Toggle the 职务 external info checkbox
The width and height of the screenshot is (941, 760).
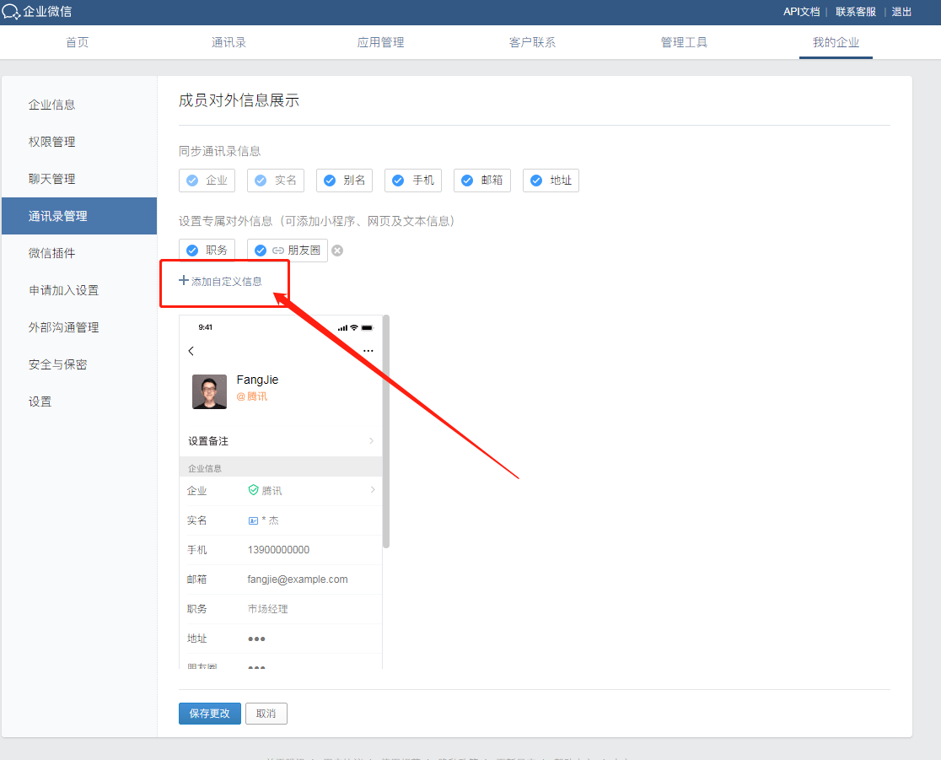click(192, 251)
